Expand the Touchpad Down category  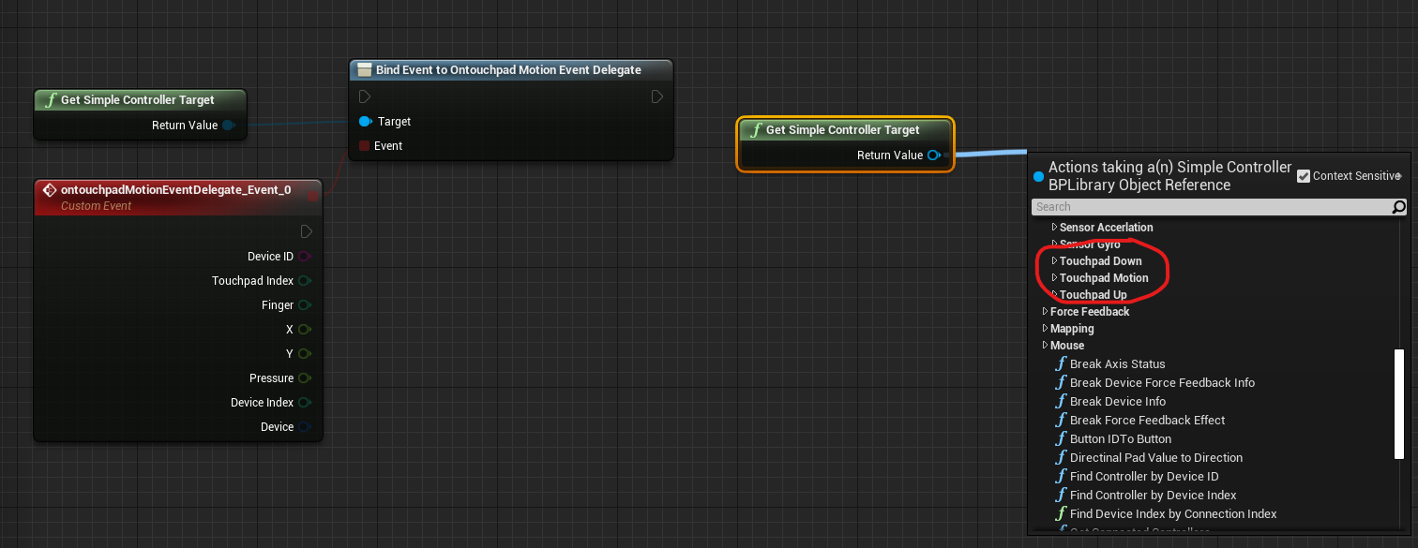tap(1055, 261)
